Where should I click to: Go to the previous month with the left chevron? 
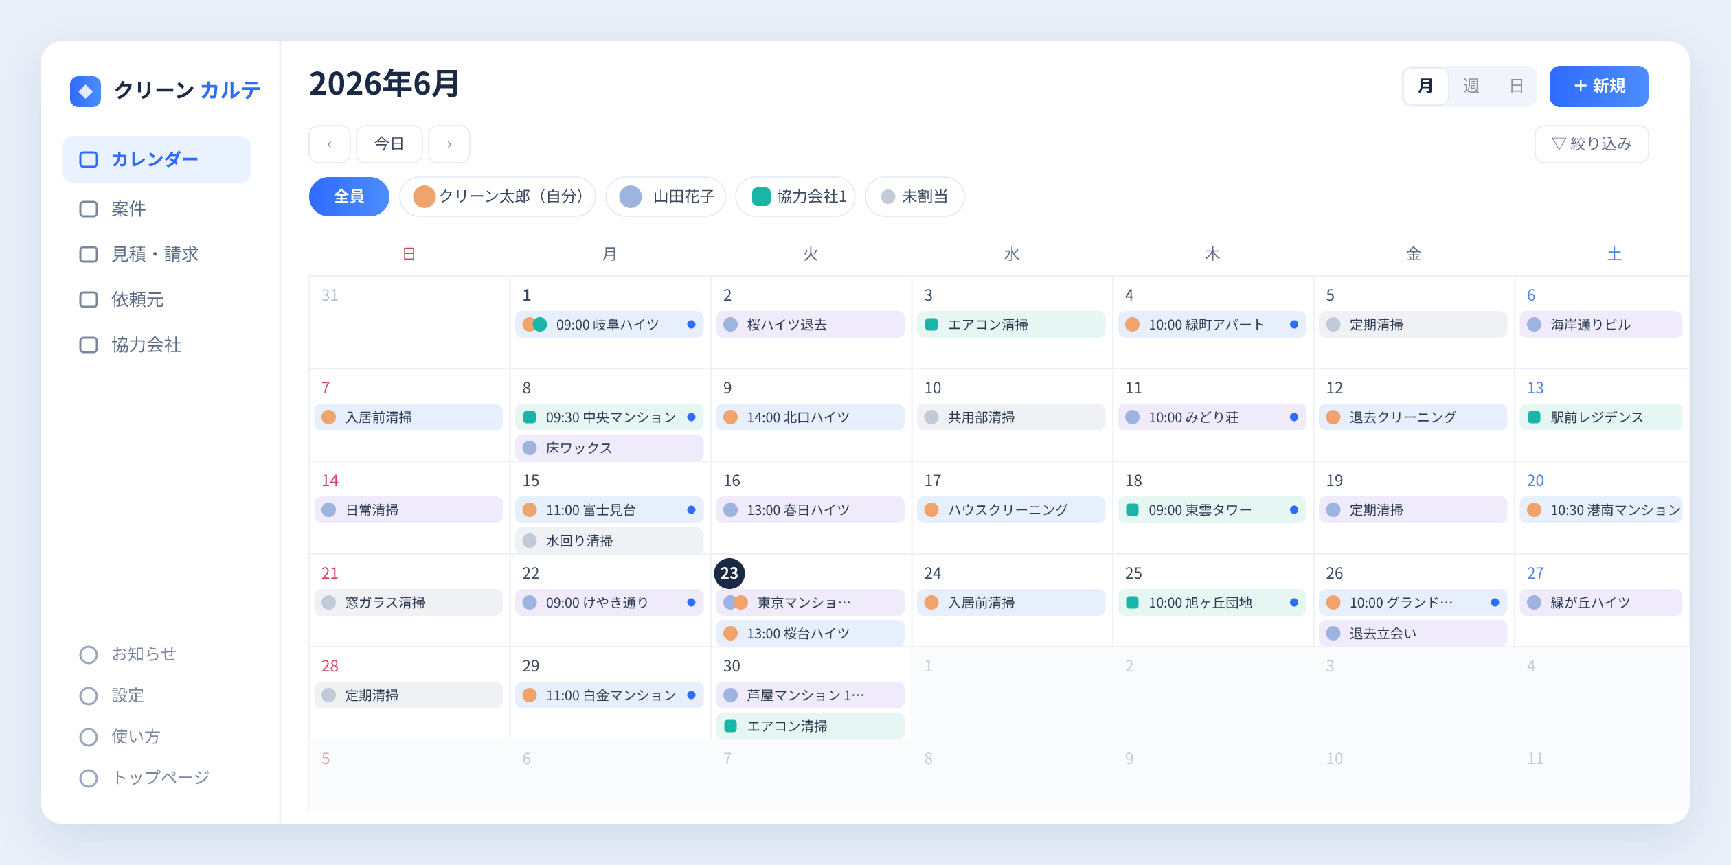point(330,144)
